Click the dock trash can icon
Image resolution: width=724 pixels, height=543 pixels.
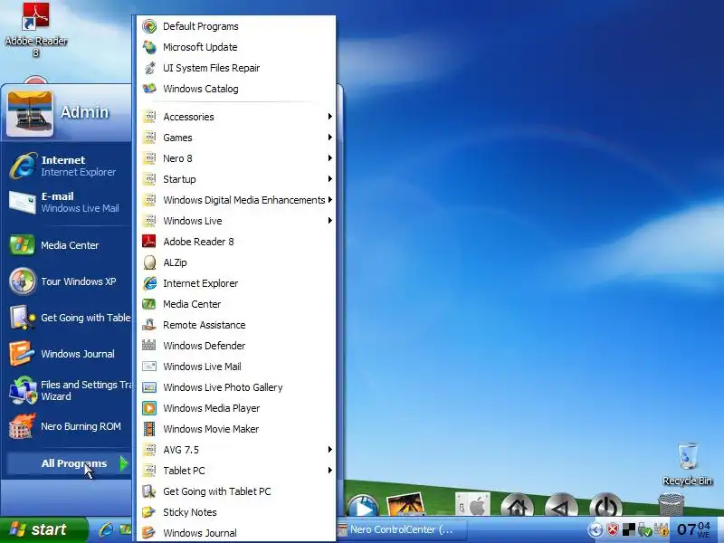click(671, 504)
